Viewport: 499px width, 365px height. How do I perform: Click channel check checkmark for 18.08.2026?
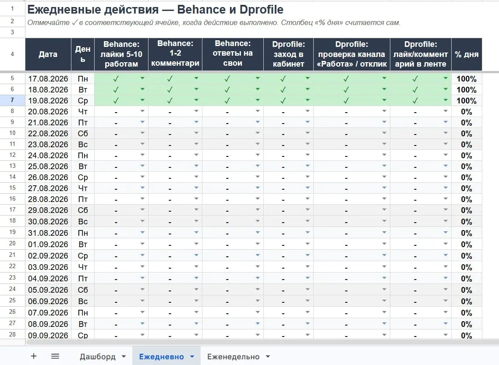pos(346,89)
